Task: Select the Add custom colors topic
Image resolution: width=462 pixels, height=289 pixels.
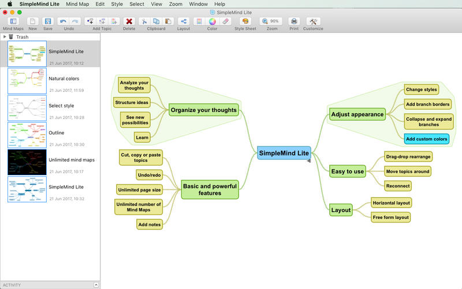Action: [x=426, y=139]
